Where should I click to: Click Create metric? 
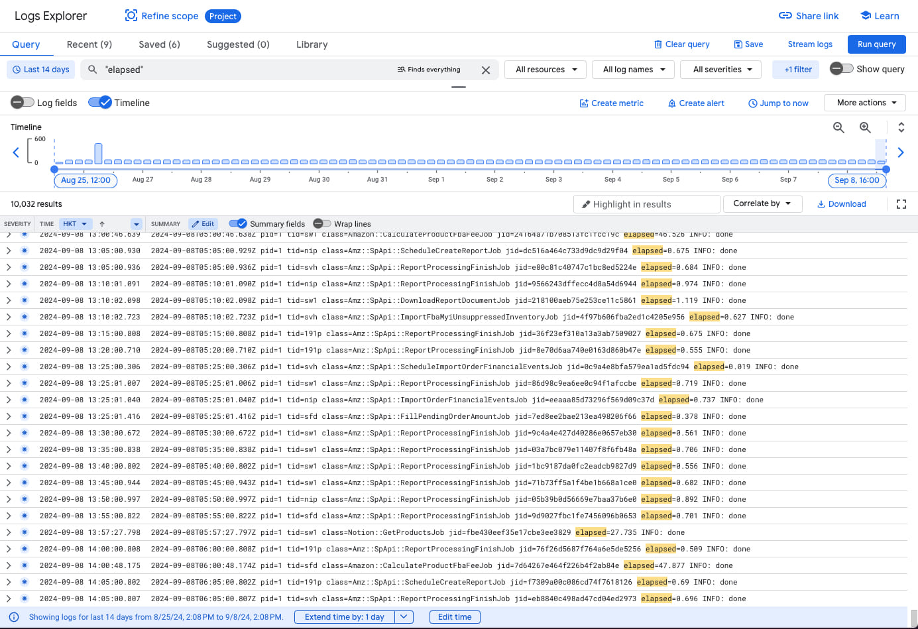click(x=611, y=103)
